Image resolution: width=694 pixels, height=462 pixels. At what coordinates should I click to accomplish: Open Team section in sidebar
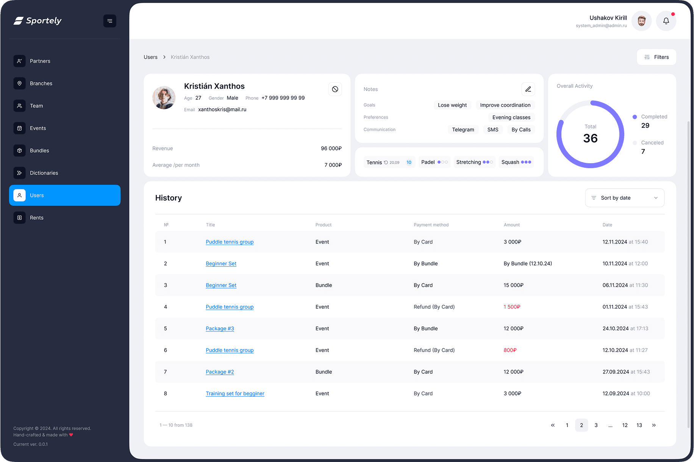65,106
